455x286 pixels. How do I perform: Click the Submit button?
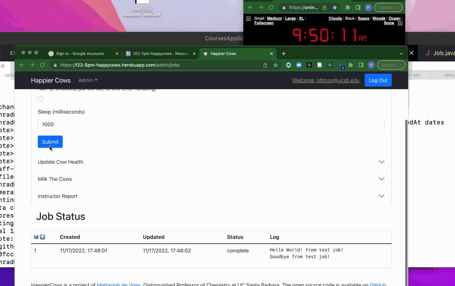[50, 142]
